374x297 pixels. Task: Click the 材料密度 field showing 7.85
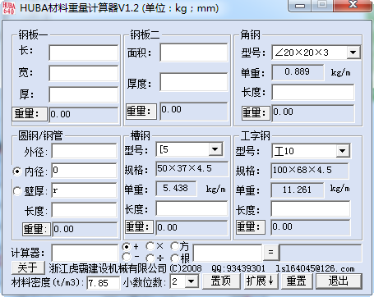pos(104,283)
